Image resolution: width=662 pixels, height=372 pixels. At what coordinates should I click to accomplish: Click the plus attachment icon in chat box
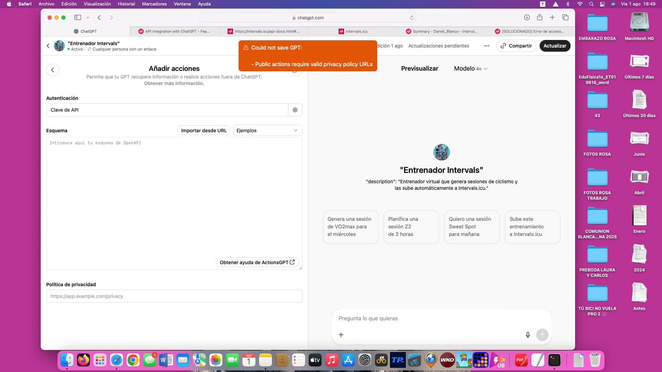(341, 335)
